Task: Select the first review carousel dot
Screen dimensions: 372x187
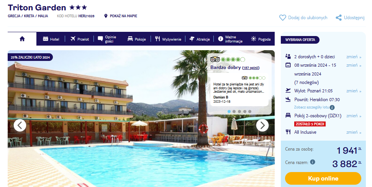Action: click(x=229, y=112)
